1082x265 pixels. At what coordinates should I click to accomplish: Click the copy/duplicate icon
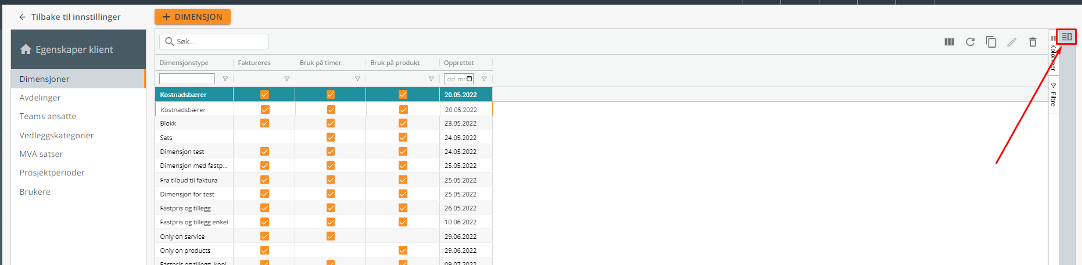991,42
